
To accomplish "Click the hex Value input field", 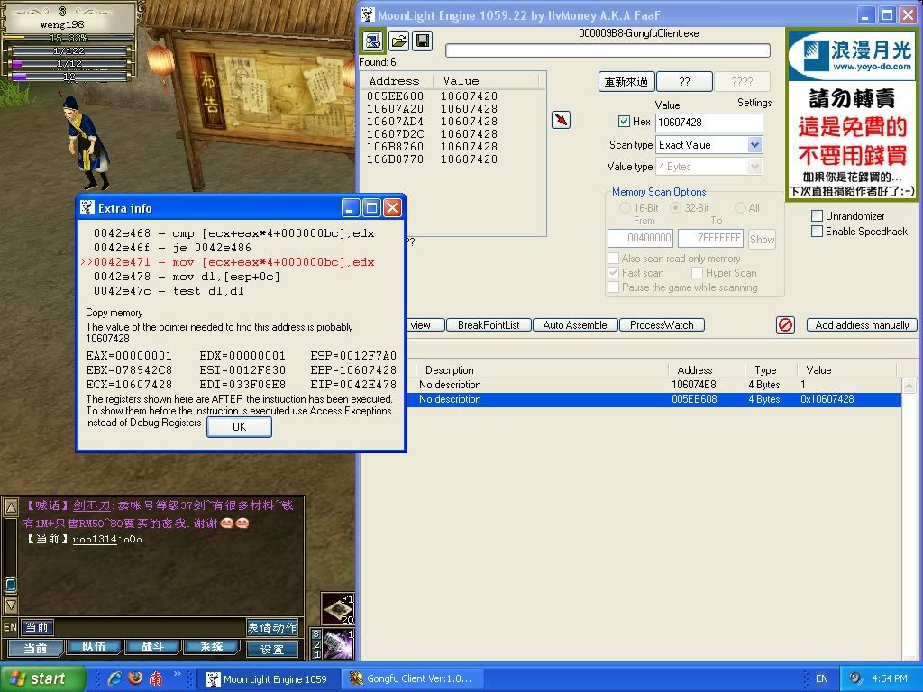I will (708, 123).
